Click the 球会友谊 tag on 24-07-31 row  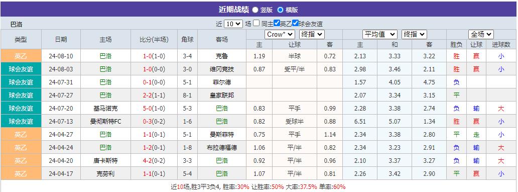click(21, 82)
